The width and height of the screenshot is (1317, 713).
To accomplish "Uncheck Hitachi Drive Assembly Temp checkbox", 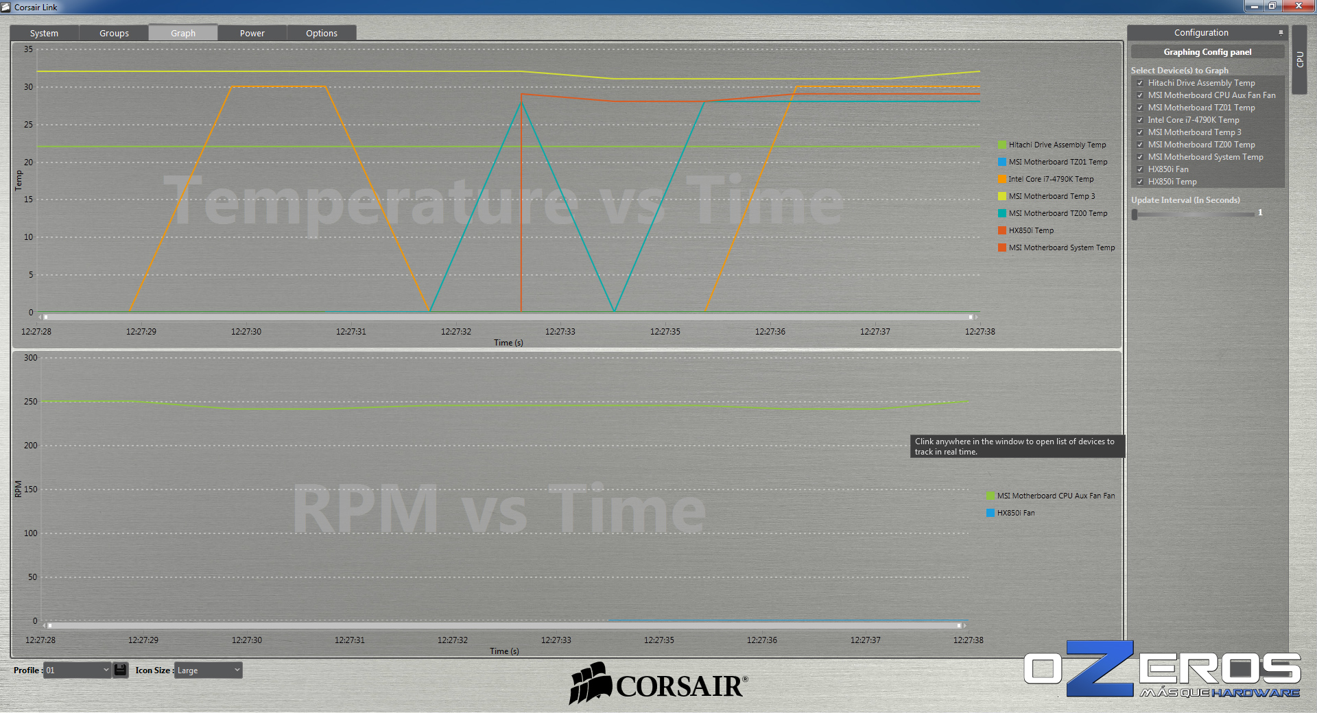I will (x=1140, y=83).
